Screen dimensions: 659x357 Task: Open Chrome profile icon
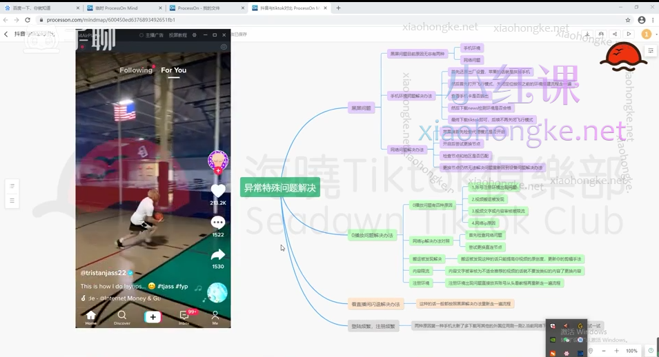(641, 20)
